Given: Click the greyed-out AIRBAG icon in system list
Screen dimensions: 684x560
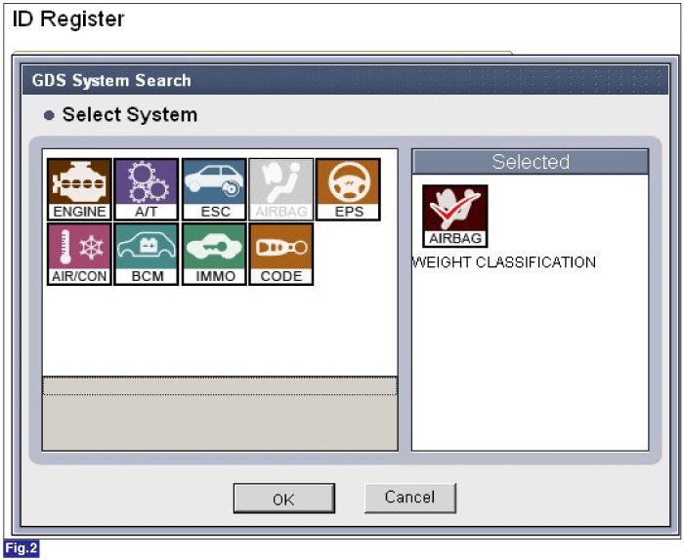Looking at the screenshot, I should click(x=281, y=189).
